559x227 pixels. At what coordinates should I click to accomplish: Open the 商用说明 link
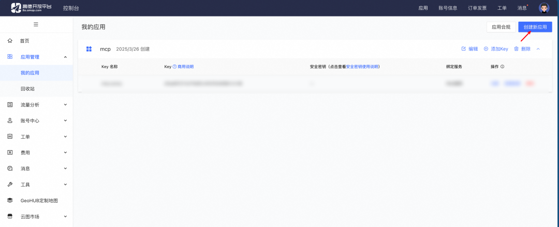[x=186, y=67]
